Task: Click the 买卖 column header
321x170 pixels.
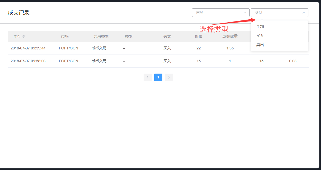Action: coord(167,36)
